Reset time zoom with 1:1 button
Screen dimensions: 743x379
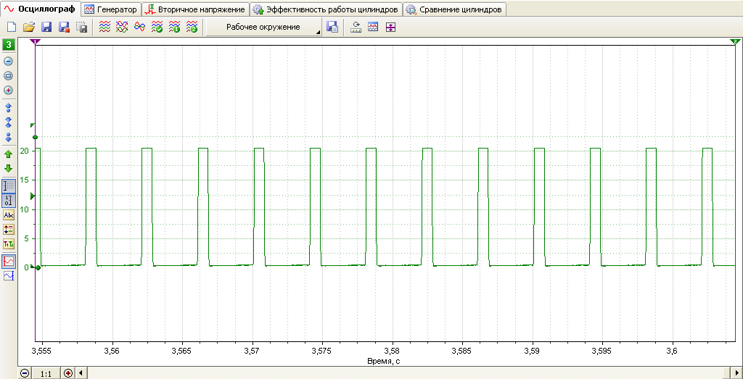coord(46,373)
